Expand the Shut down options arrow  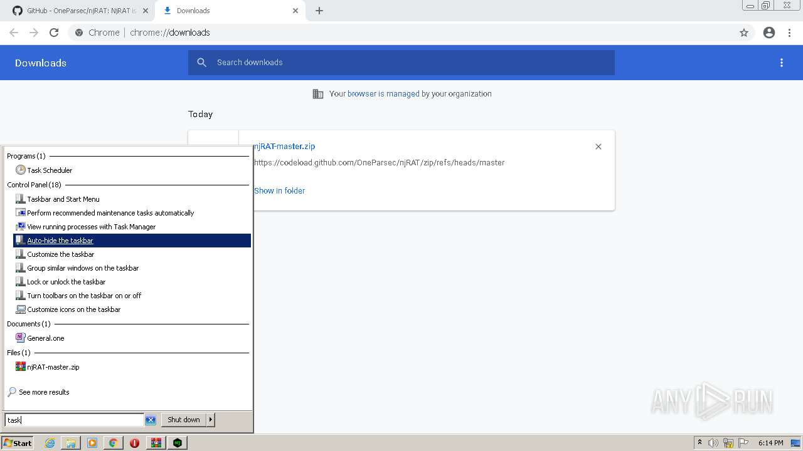(x=211, y=420)
